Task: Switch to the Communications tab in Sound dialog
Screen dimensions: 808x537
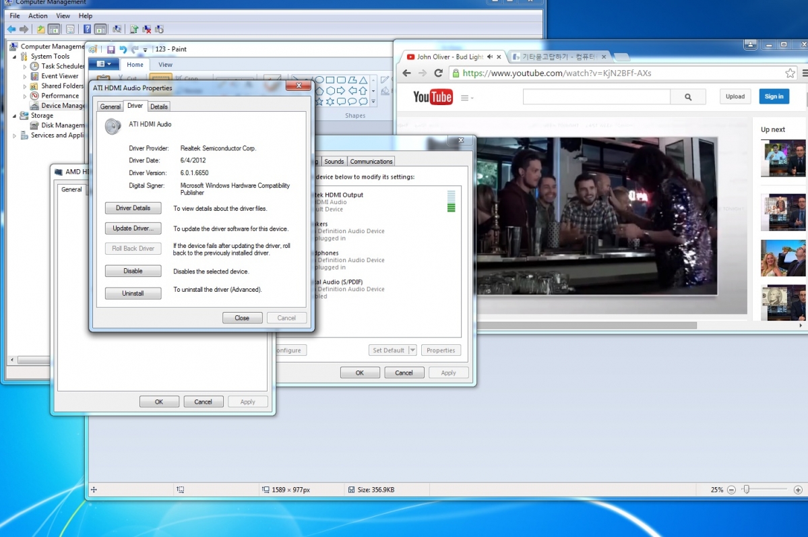Action: pos(371,162)
